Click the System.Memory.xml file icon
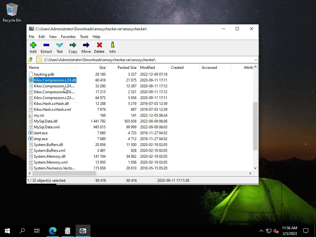Viewport: 316px width, 237px height. (x=31, y=162)
